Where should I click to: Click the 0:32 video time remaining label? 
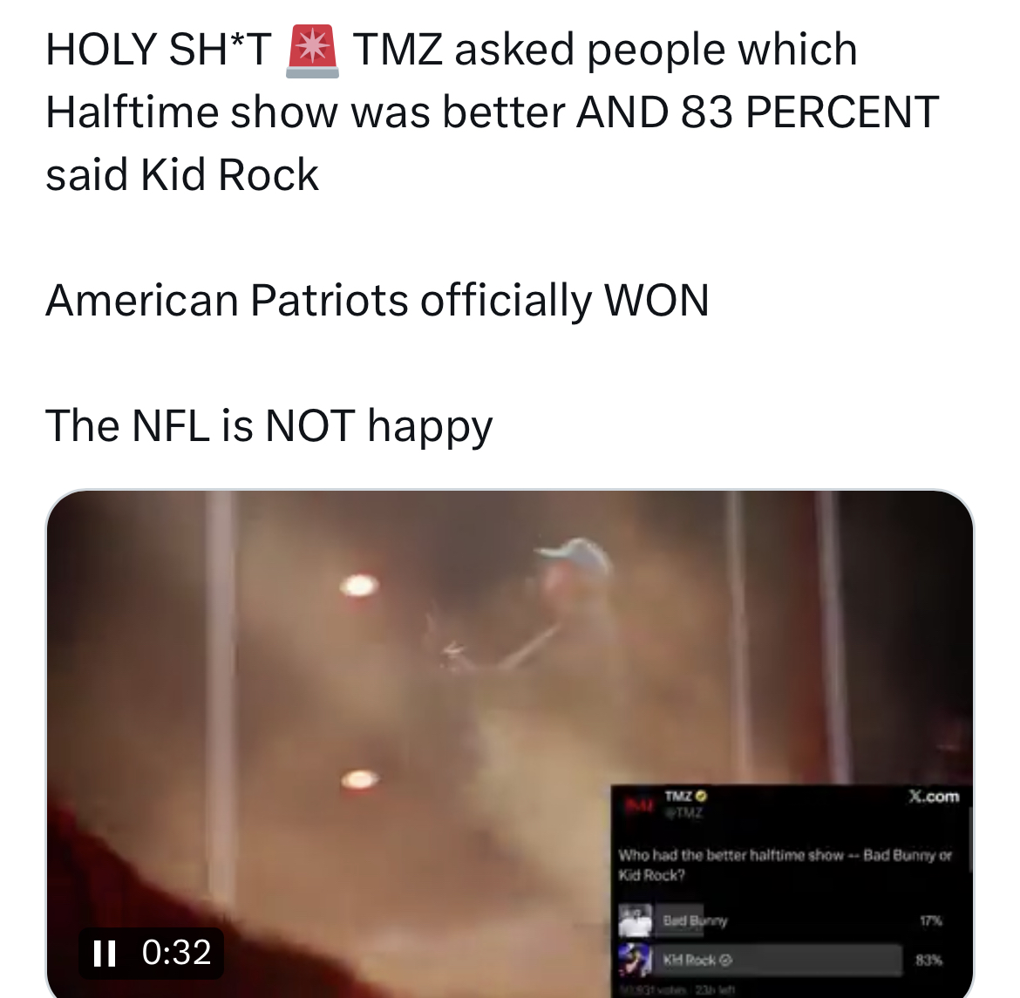(x=176, y=953)
